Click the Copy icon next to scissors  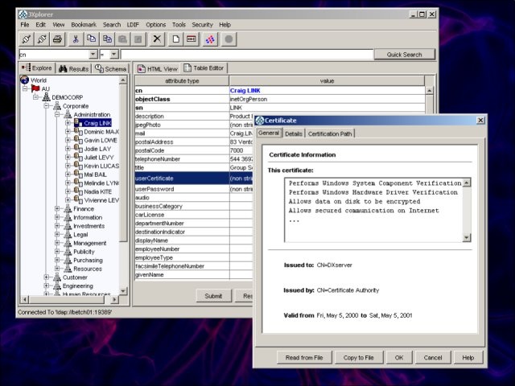[92, 39]
